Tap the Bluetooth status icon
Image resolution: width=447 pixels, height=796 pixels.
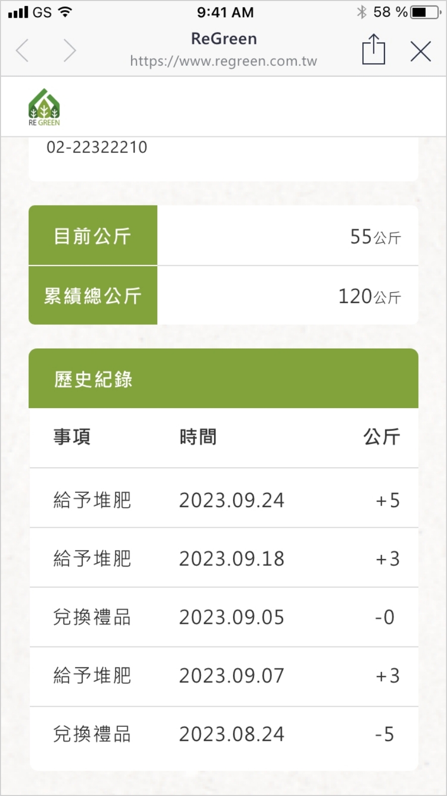(x=361, y=12)
